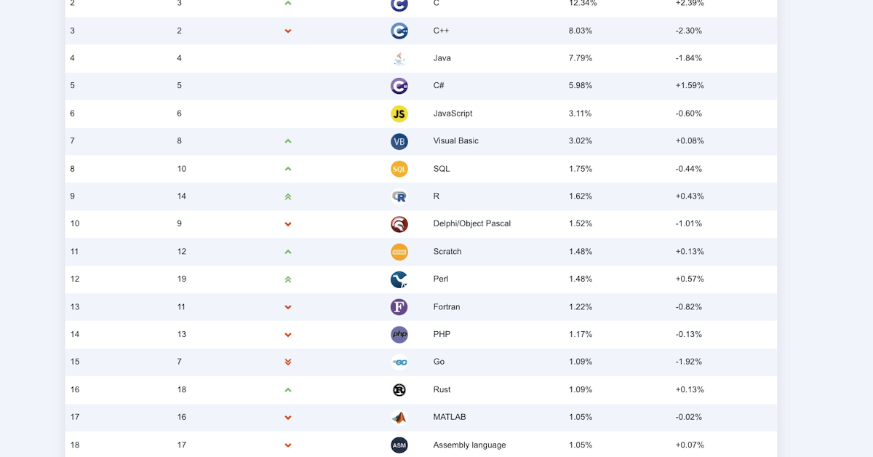Click the 5.98% rating for C#
Image resolution: width=873 pixels, height=457 pixels.
pos(580,85)
